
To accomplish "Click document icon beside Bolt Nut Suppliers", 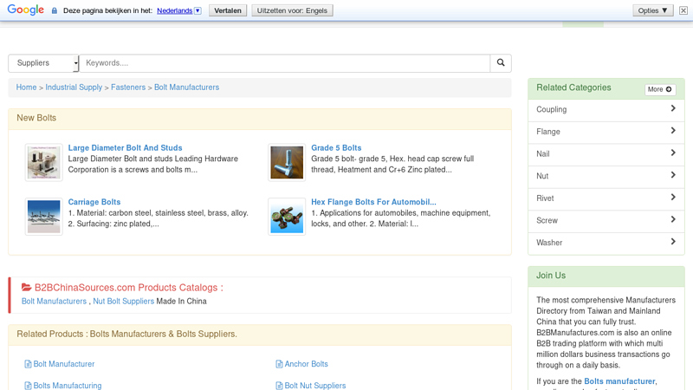I will click(x=279, y=386).
